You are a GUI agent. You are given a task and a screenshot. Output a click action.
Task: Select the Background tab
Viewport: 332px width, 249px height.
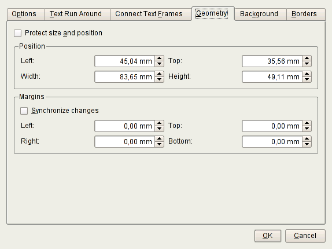tap(259, 14)
